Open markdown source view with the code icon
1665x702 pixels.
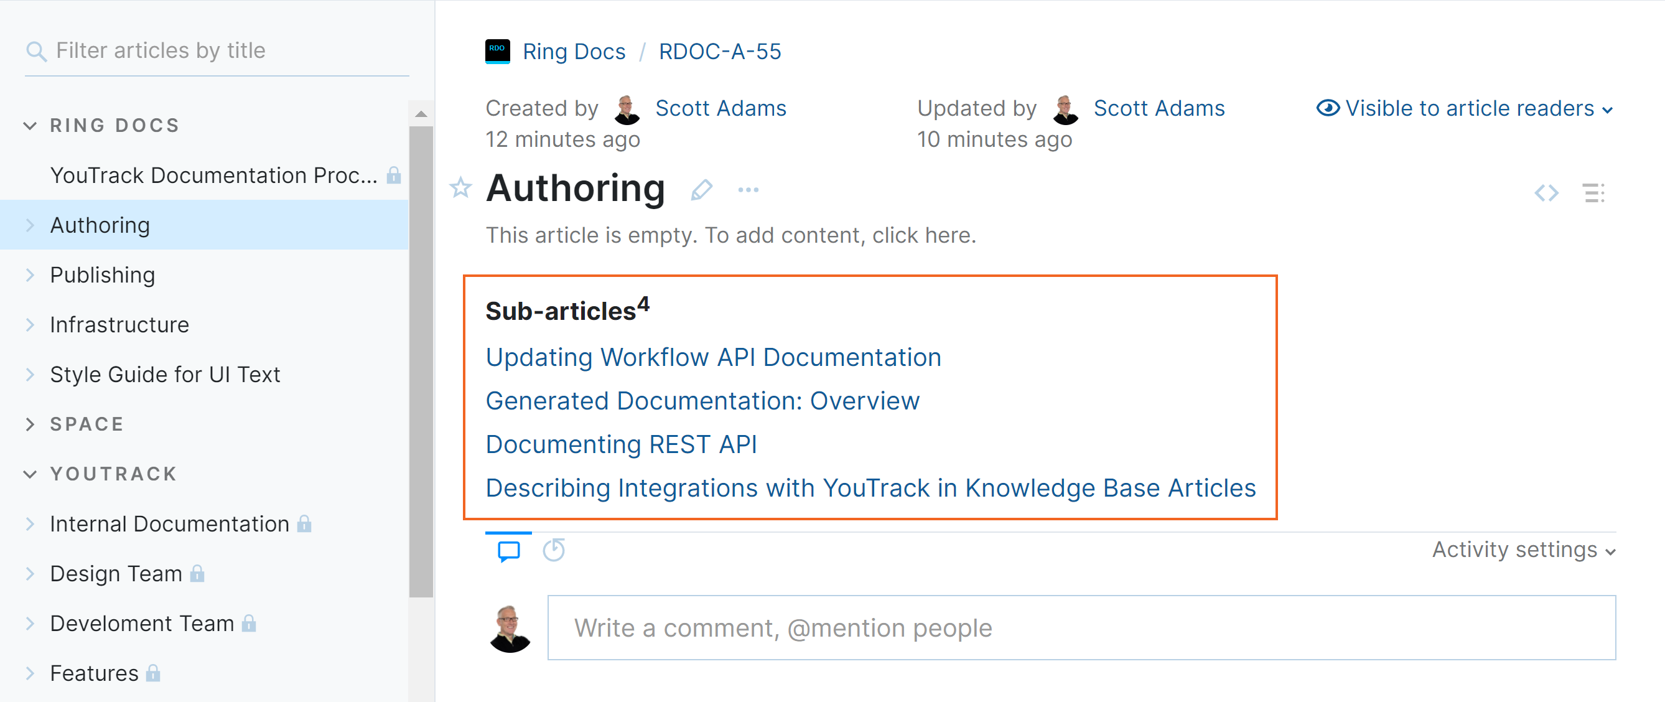[1546, 192]
